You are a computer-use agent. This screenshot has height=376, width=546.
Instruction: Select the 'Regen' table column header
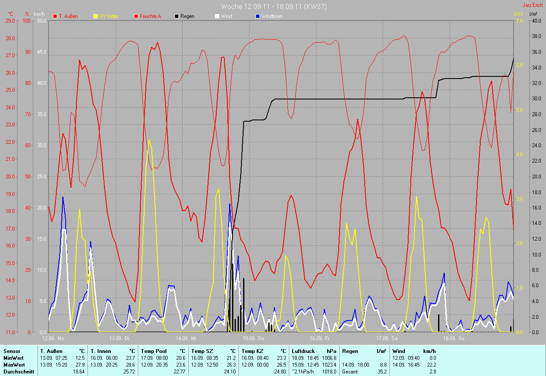pos(350,351)
